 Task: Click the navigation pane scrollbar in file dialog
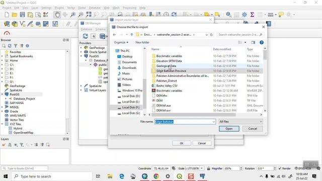click(144, 94)
